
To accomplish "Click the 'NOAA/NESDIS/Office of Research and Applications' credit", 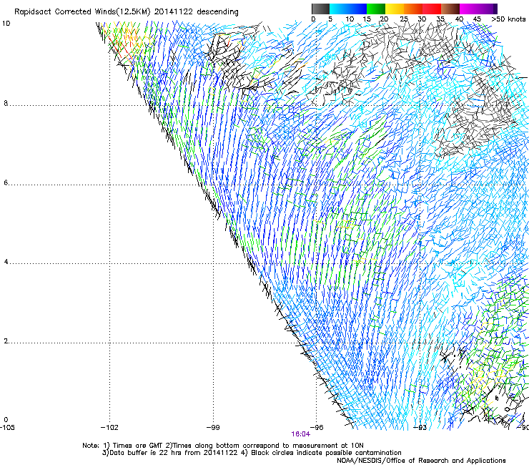I will (x=421, y=461).
